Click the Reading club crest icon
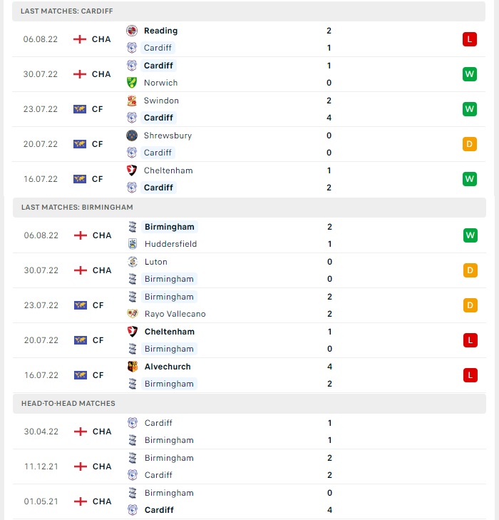This screenshot has width=499, height=520. (132, 31)
